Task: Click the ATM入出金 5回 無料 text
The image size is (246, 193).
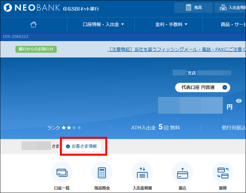Action: (155, 127)
